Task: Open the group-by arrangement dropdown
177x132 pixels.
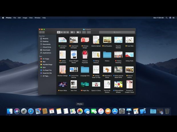Action: [x=73, y=32]
